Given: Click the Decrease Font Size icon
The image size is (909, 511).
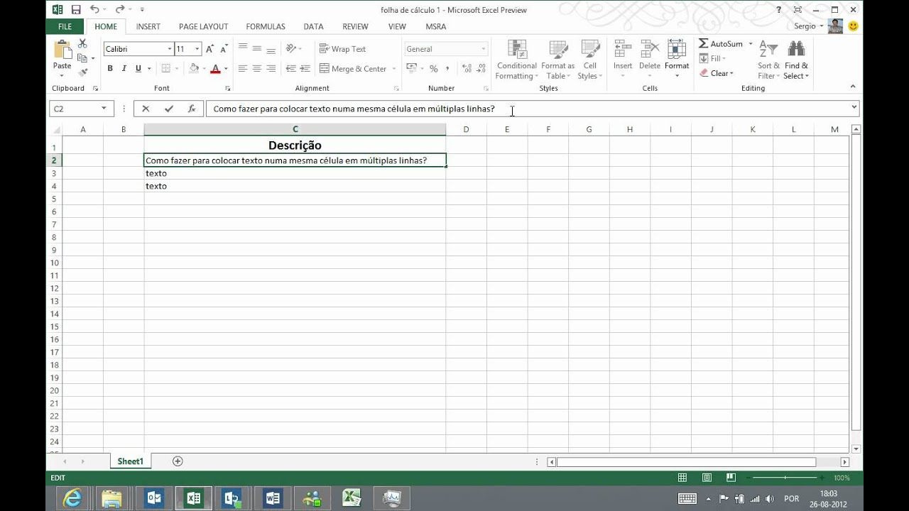Looking at the screenshot, I should [x=223, y=49].
